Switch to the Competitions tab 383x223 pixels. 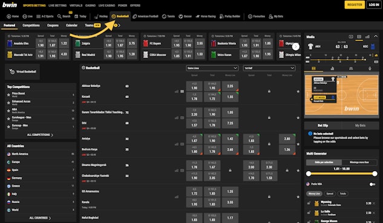click(31, 25)
